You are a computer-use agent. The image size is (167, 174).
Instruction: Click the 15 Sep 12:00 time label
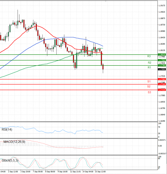[x=100, y=172]
